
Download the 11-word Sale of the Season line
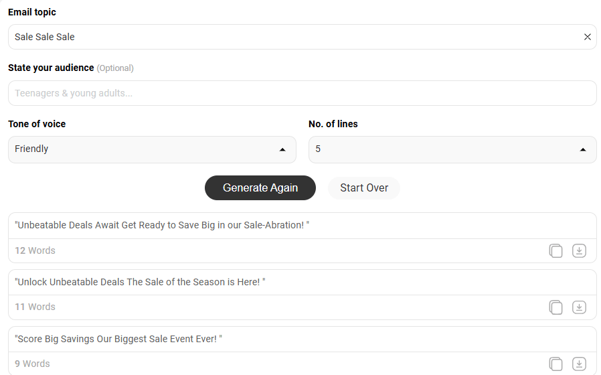click(x=579, y=307)
